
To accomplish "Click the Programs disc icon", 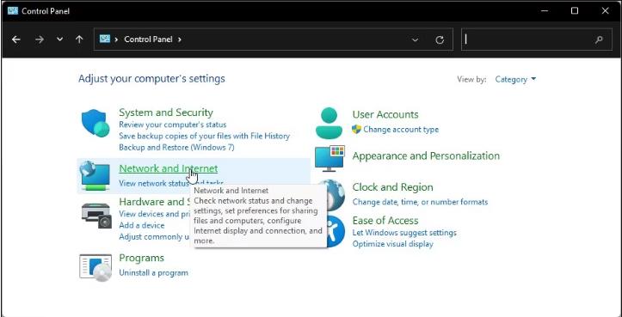I will click(x=95, y=268).
